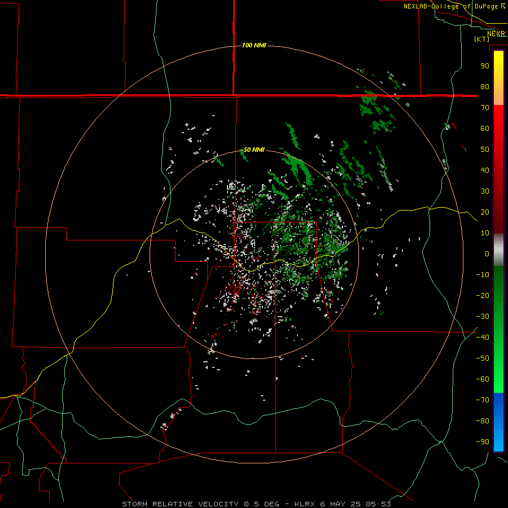Select the 100 NMI range ring label

(254, 45)
